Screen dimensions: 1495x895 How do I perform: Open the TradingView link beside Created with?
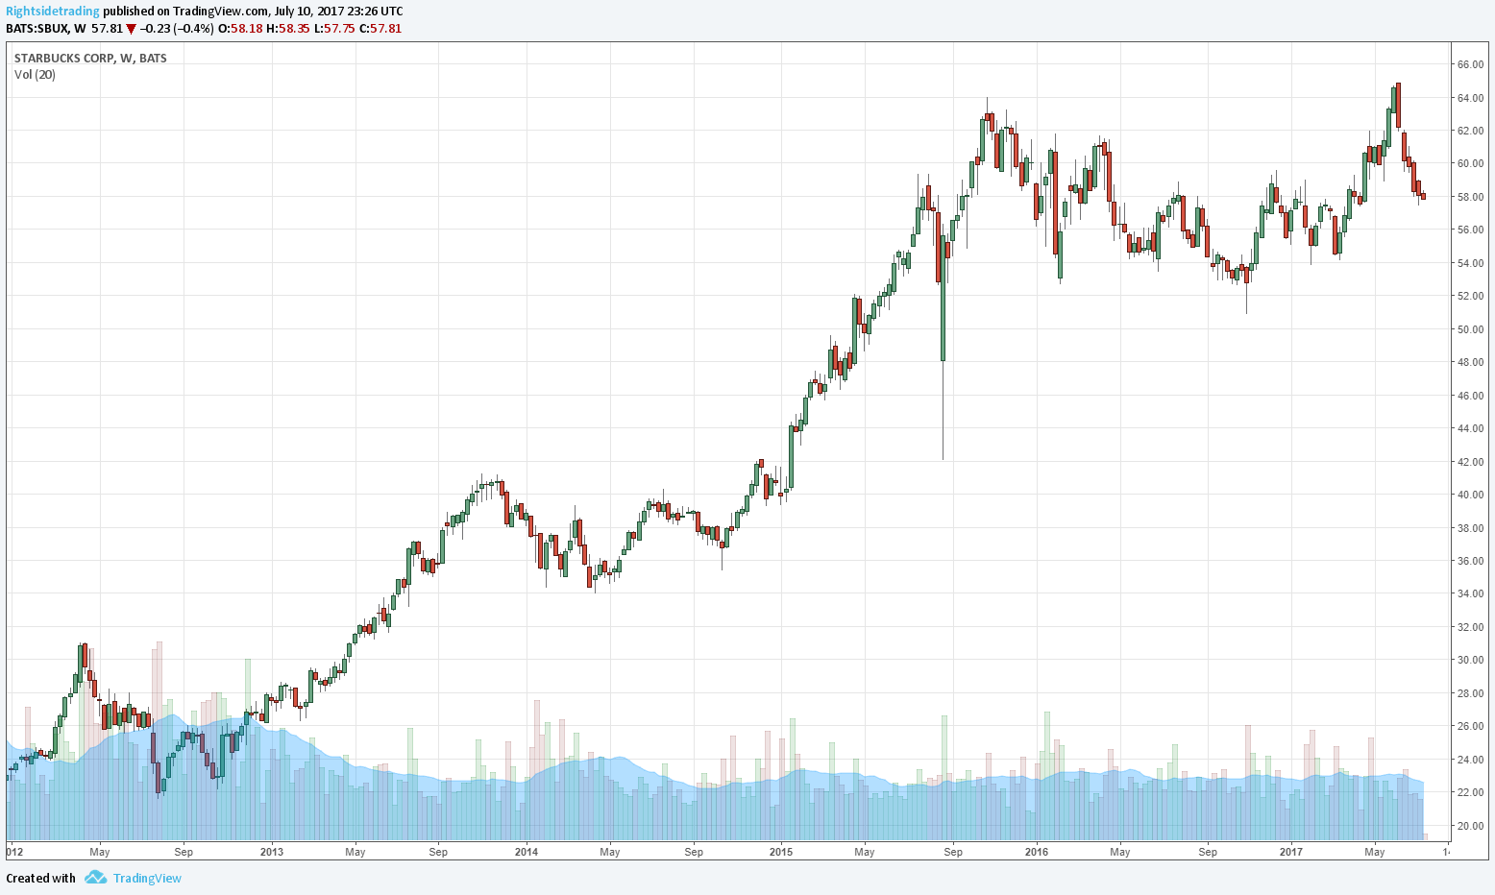[147, 878]
